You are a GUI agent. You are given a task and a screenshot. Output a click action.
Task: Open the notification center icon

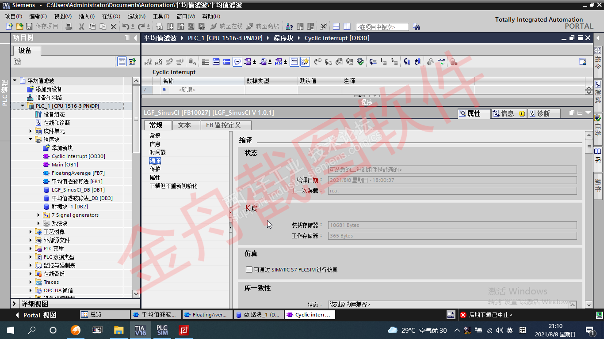pyautogui.click(x=590, y=330)
